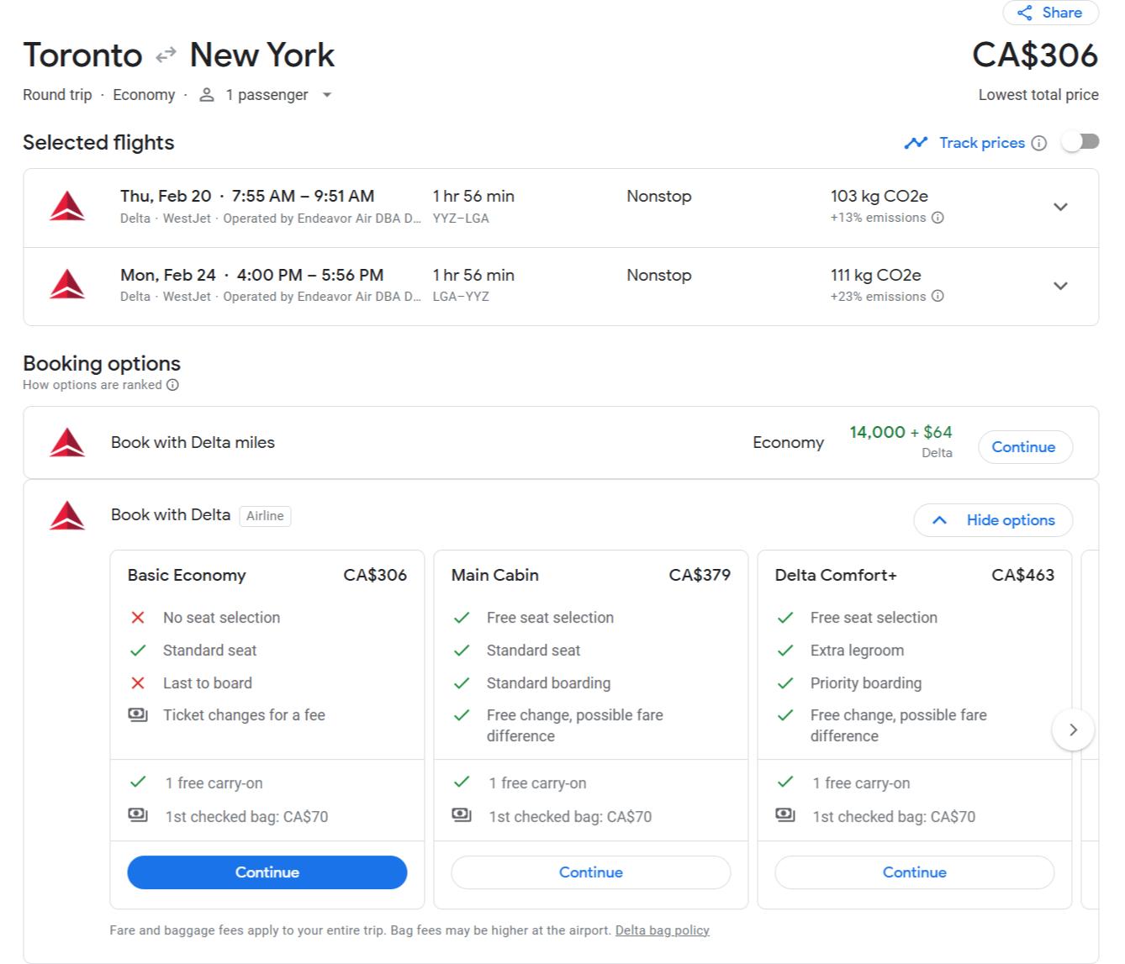
Task: Continue with Delta Comfort+ CA$463 fare
Action: coord(914,872)
